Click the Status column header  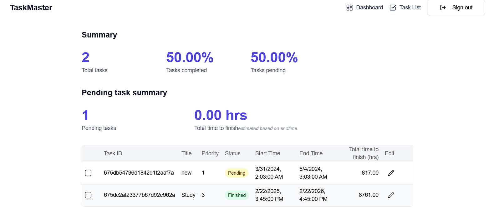[x=233, y=153]
